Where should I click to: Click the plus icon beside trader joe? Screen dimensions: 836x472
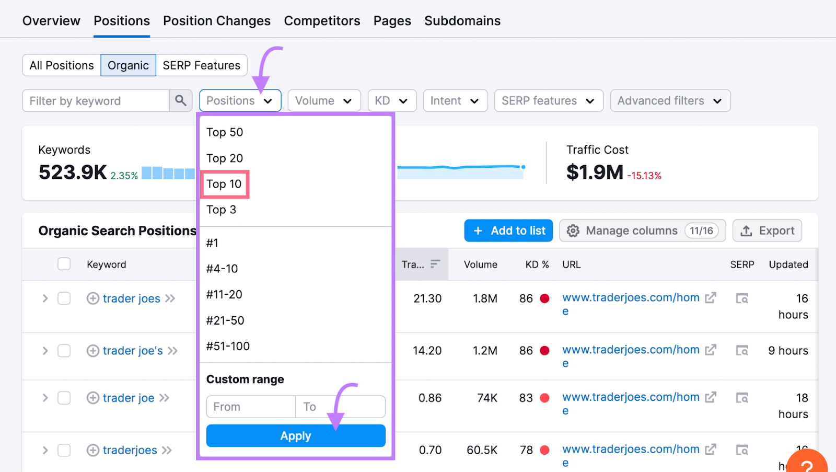coord(93,398)
